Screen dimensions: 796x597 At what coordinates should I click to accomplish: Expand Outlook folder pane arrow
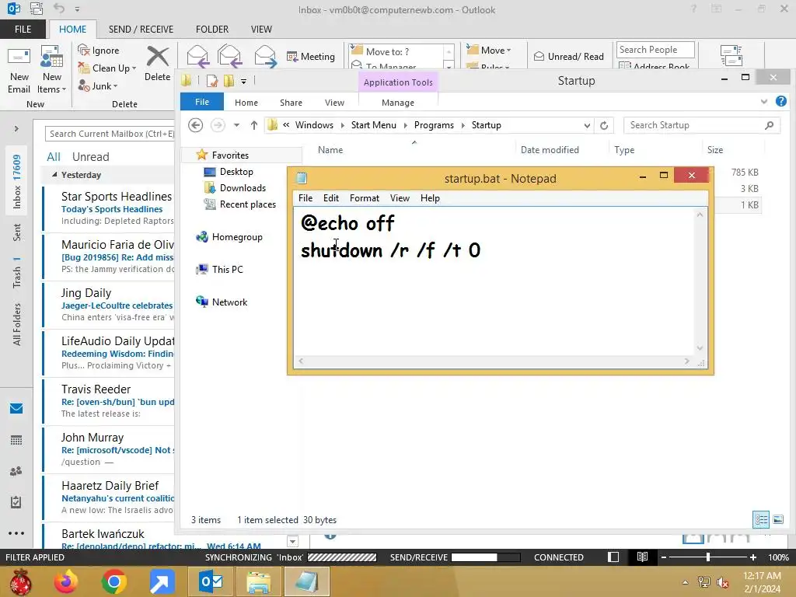click(x=16, y=128)
